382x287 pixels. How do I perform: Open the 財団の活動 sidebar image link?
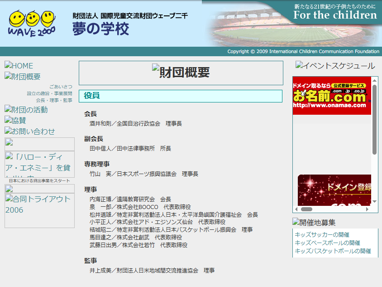pyautogui.click(x=26, y=110)
